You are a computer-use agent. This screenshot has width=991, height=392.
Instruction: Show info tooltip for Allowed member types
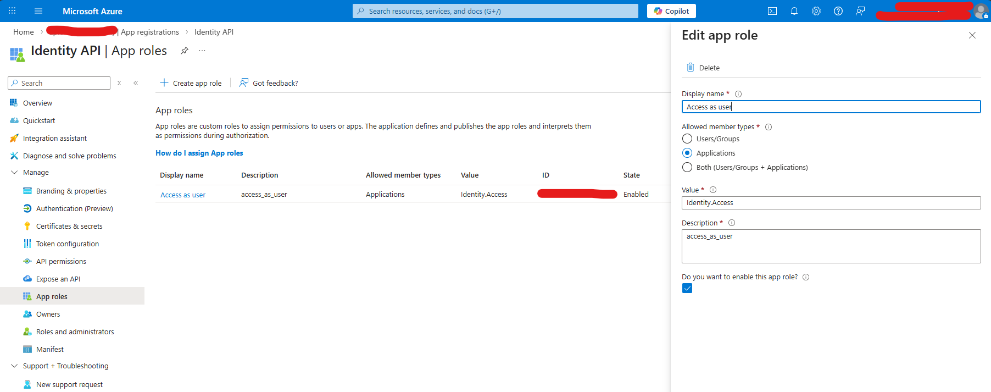(769, 127)
